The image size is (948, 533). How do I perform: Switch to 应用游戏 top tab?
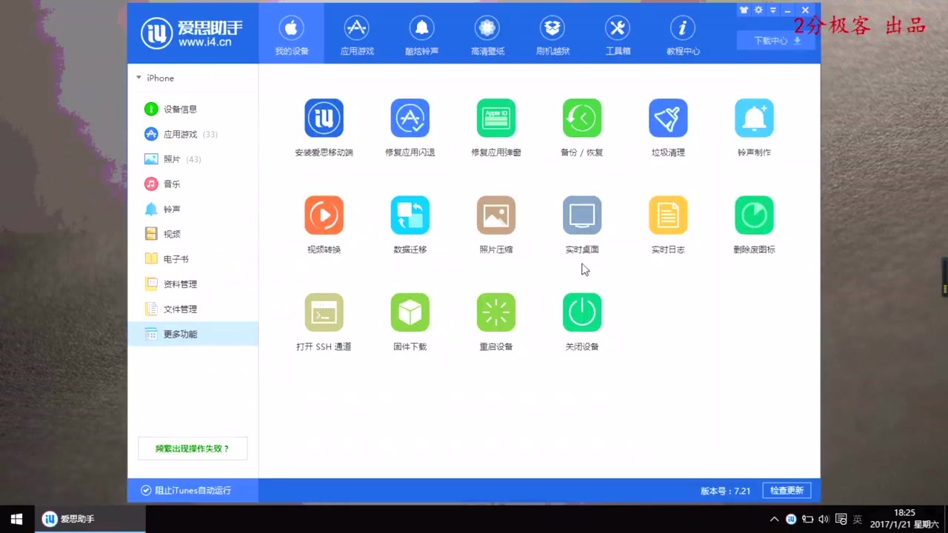point(356,34)
